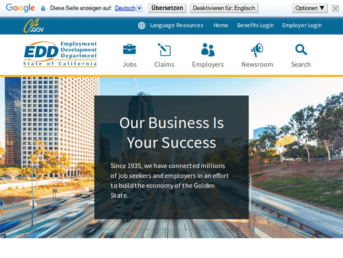Image resolution: width=343 pixels, height=258 pixels.
Task: Click the Übersetzen button
Action: 167,8
